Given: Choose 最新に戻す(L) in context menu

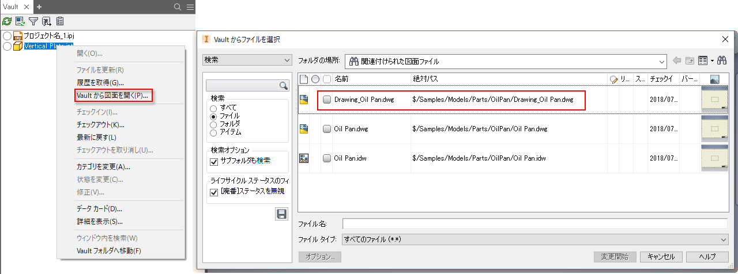Looking at the screenshot, I should click(97, 138).
